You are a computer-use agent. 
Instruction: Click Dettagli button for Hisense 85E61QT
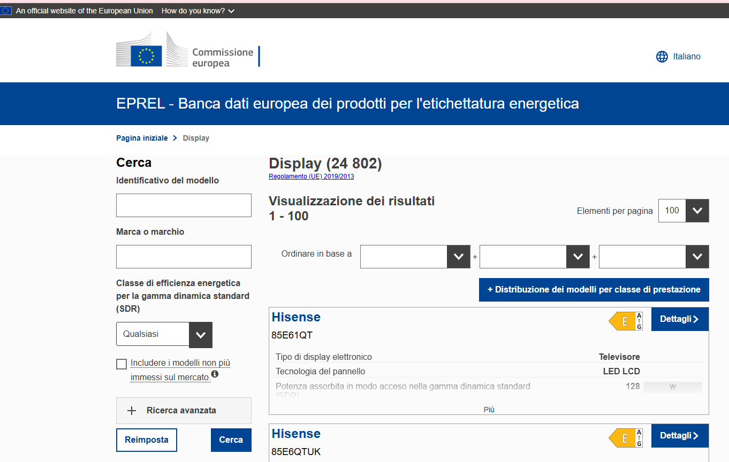pos(679,319)
